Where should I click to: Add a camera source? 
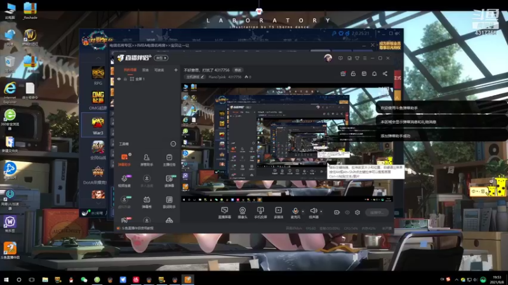(243, 213)
